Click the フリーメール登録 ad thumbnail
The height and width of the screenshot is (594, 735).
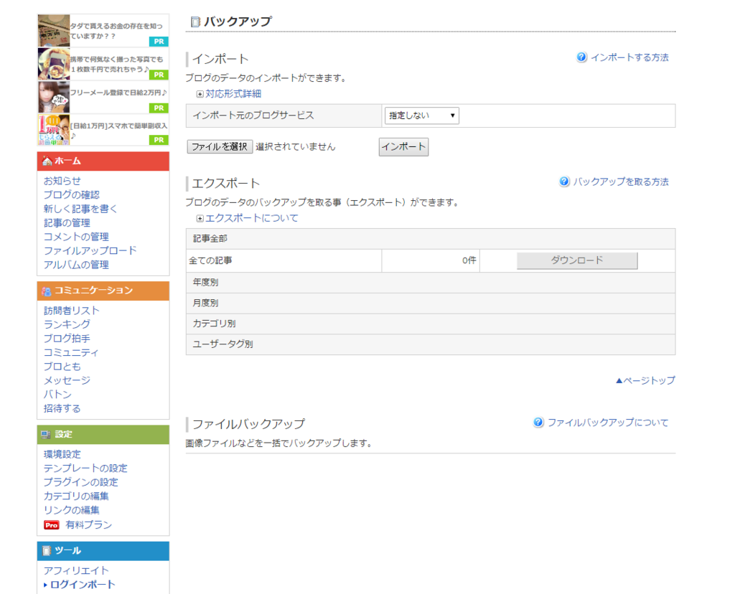pyautogui.click(x=53, y=98)
